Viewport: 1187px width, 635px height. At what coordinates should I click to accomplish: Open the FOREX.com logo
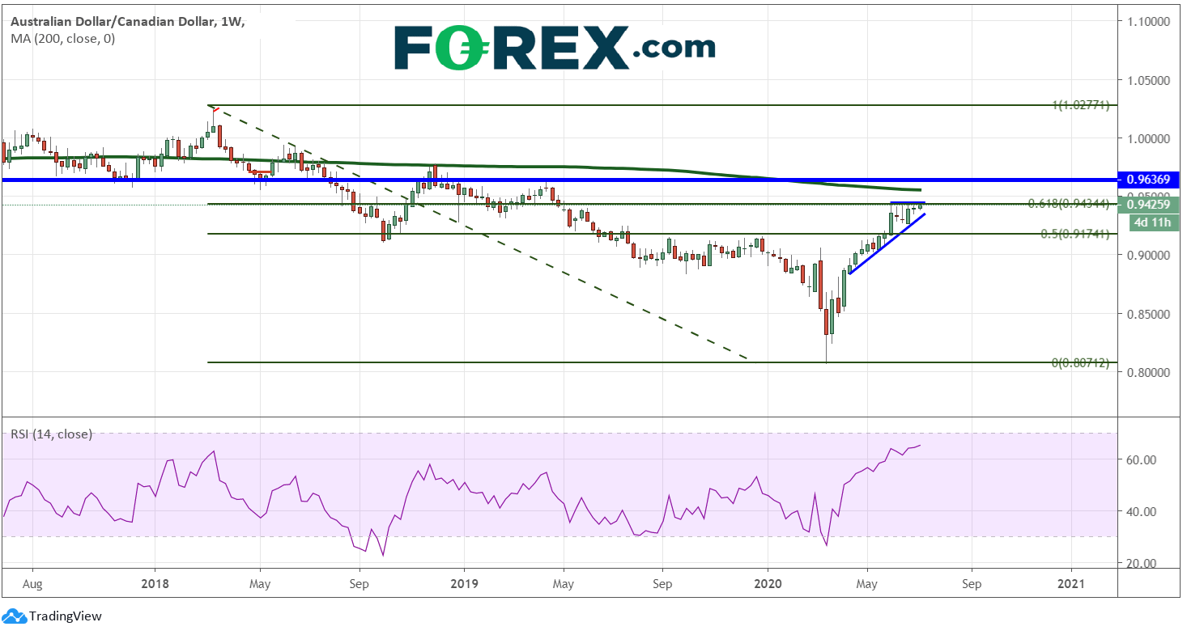pos(555,48)
